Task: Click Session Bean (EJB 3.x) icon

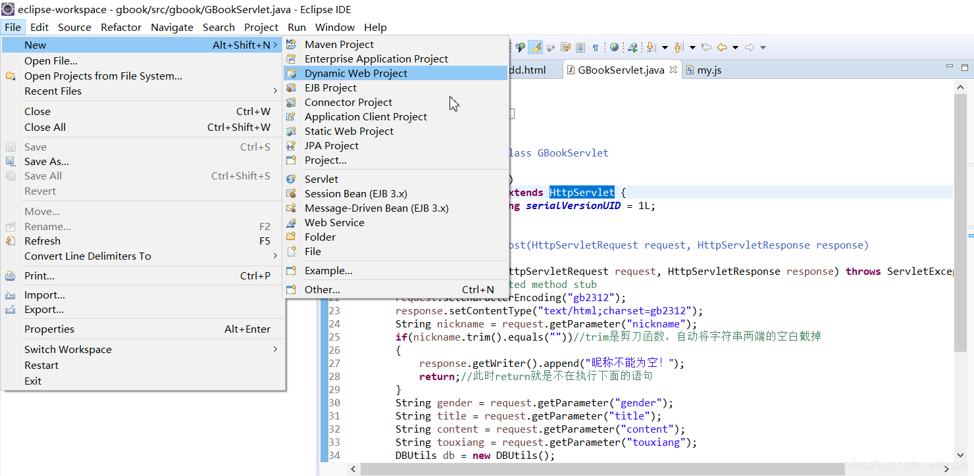Action: click(x=292, y=193)
